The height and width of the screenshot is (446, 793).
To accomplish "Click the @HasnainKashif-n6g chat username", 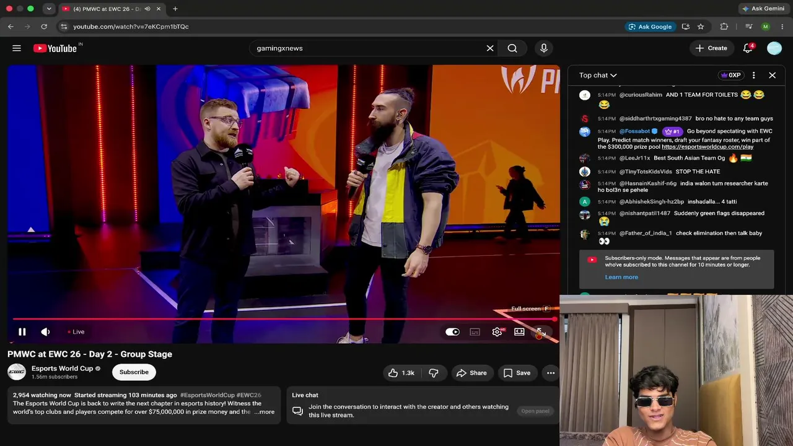I will click(x=648, y=183).
